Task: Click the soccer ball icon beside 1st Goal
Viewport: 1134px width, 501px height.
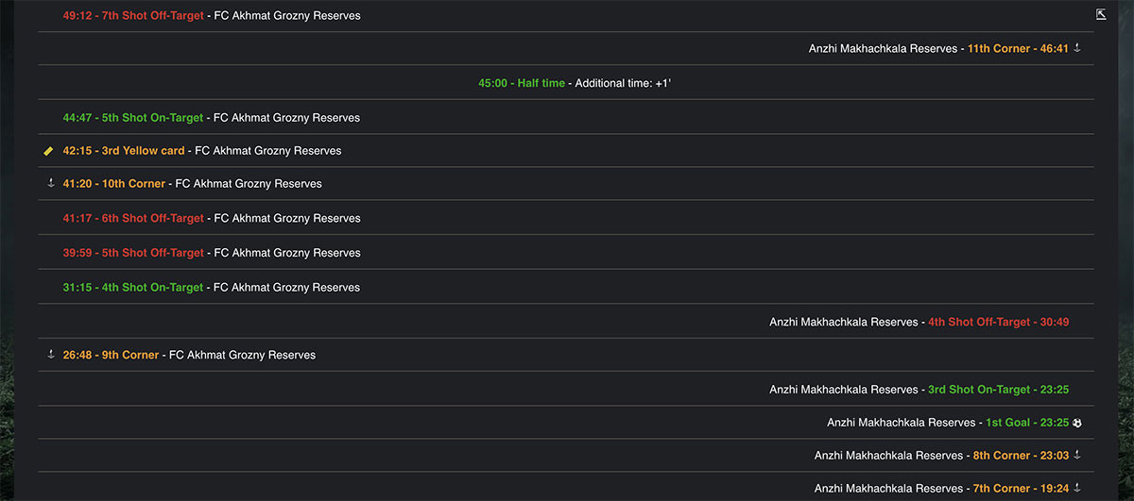Action: (x=1077, y=423)
